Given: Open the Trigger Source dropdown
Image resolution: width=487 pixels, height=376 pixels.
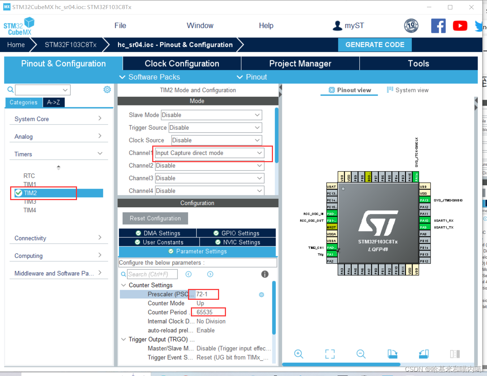Looking at the screenshot, I should (215, 128).
